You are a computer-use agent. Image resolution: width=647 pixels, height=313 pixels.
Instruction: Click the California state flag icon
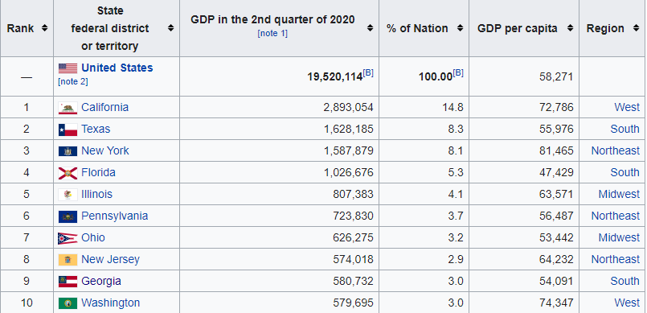[x=68, y=108]
